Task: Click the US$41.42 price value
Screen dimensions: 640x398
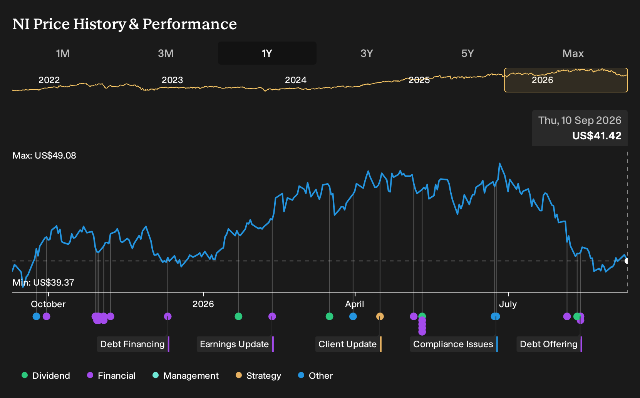Action: (x=597, y=136)
